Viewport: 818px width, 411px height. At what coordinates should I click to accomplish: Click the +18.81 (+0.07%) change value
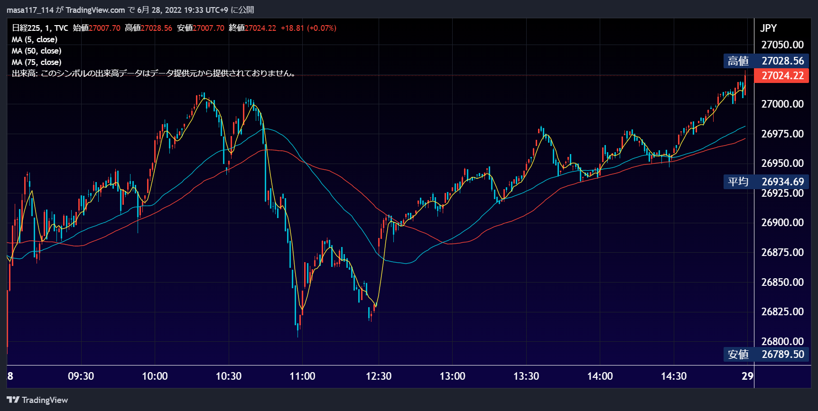[308, 28]
